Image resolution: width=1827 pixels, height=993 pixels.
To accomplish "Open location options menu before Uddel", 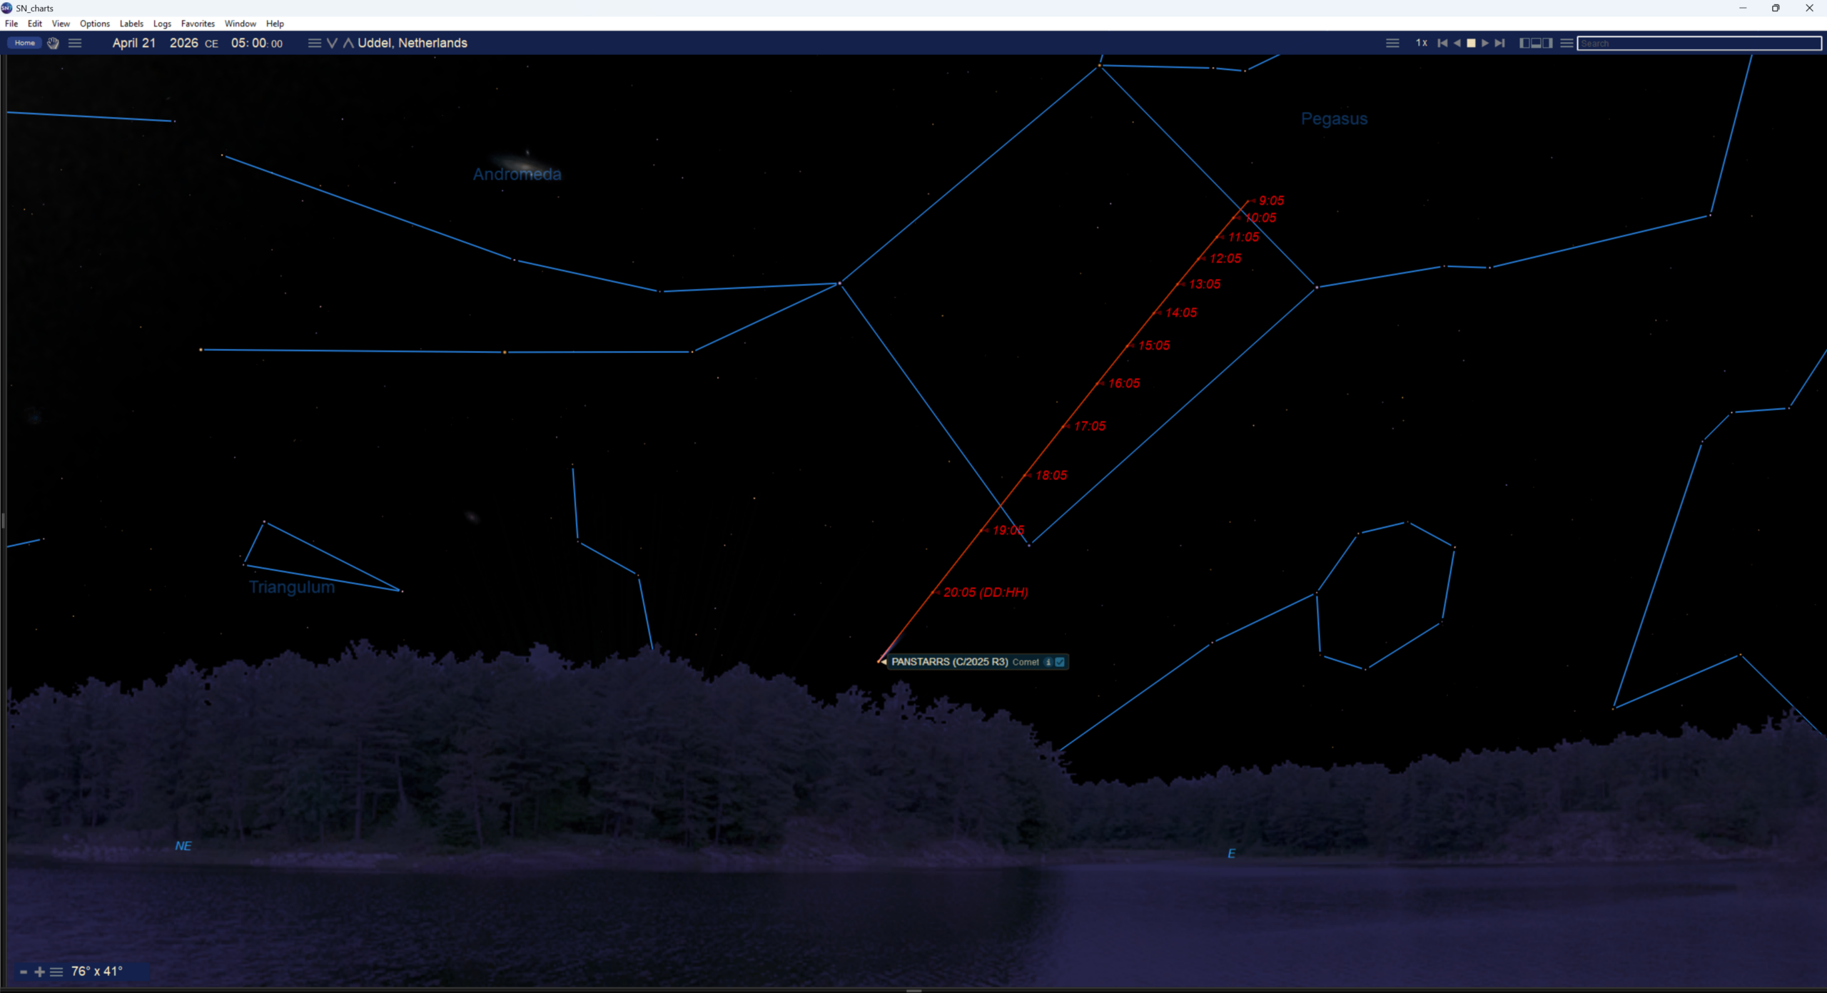I will click(314, 43).
